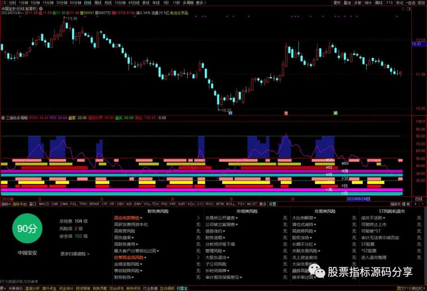Open 关联报价 bottom tab
Image resolution: width=427 pixels, height=291 pixels.
[x=15, y=288]
